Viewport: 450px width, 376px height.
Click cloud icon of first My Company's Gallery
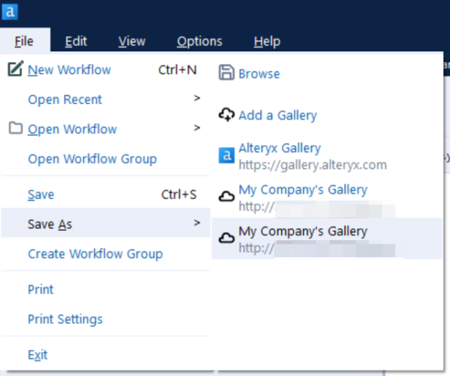click(226, 196)
